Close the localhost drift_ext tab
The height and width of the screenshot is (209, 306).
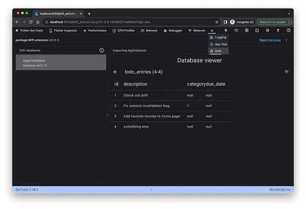click(81, 14)
